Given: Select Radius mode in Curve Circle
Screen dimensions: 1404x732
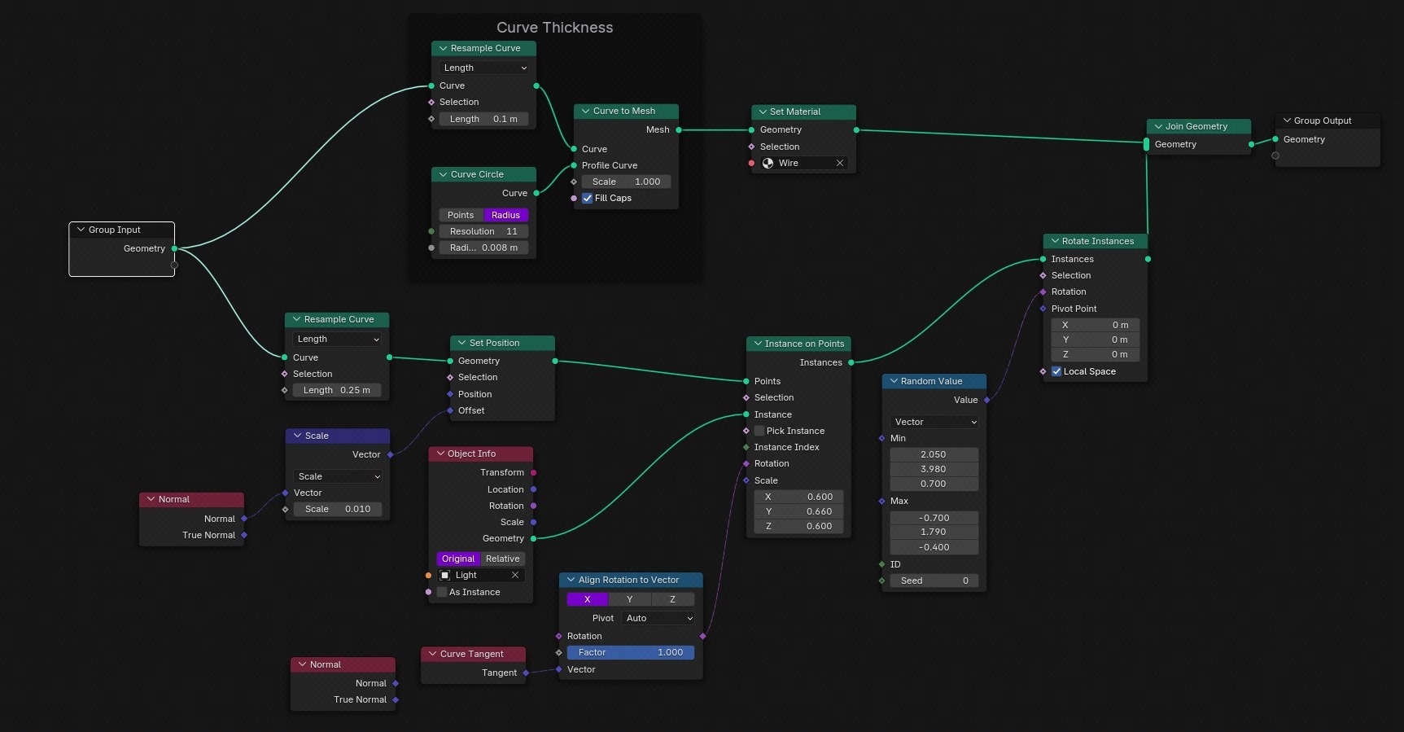Looking at the screenshot, I should (x=505, y=215).
